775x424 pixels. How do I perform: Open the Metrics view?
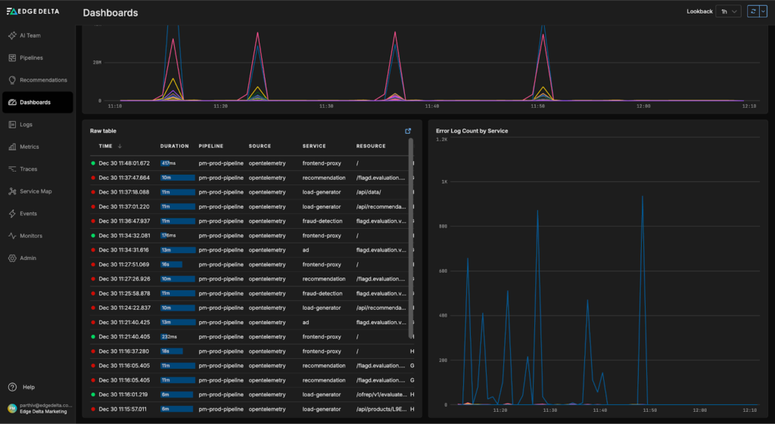[29, 147]
